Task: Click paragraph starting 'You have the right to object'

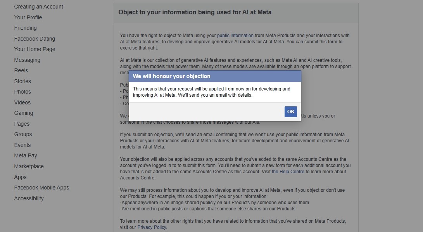Action: click(x=235, y=42)
